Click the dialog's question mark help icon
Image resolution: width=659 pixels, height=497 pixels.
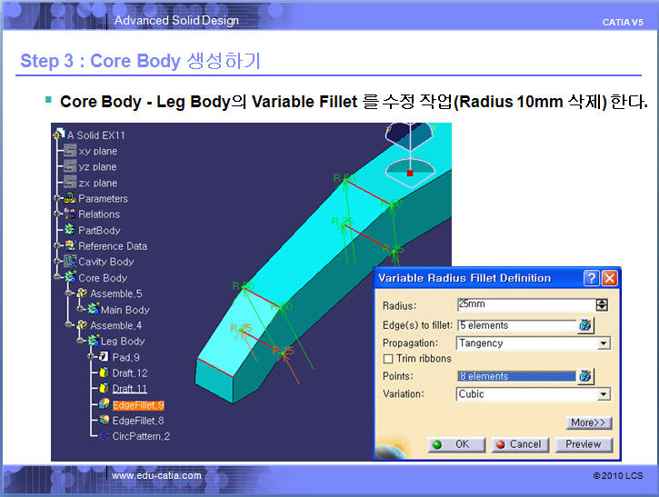pos(591,278)
